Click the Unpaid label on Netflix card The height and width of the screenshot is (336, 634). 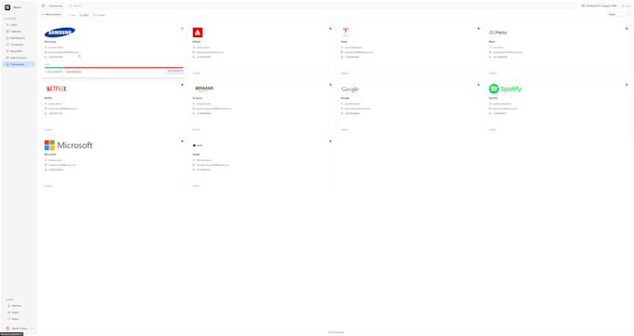point(48,129)
